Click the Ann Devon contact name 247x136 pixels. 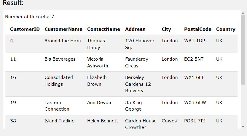pos(99,103)
